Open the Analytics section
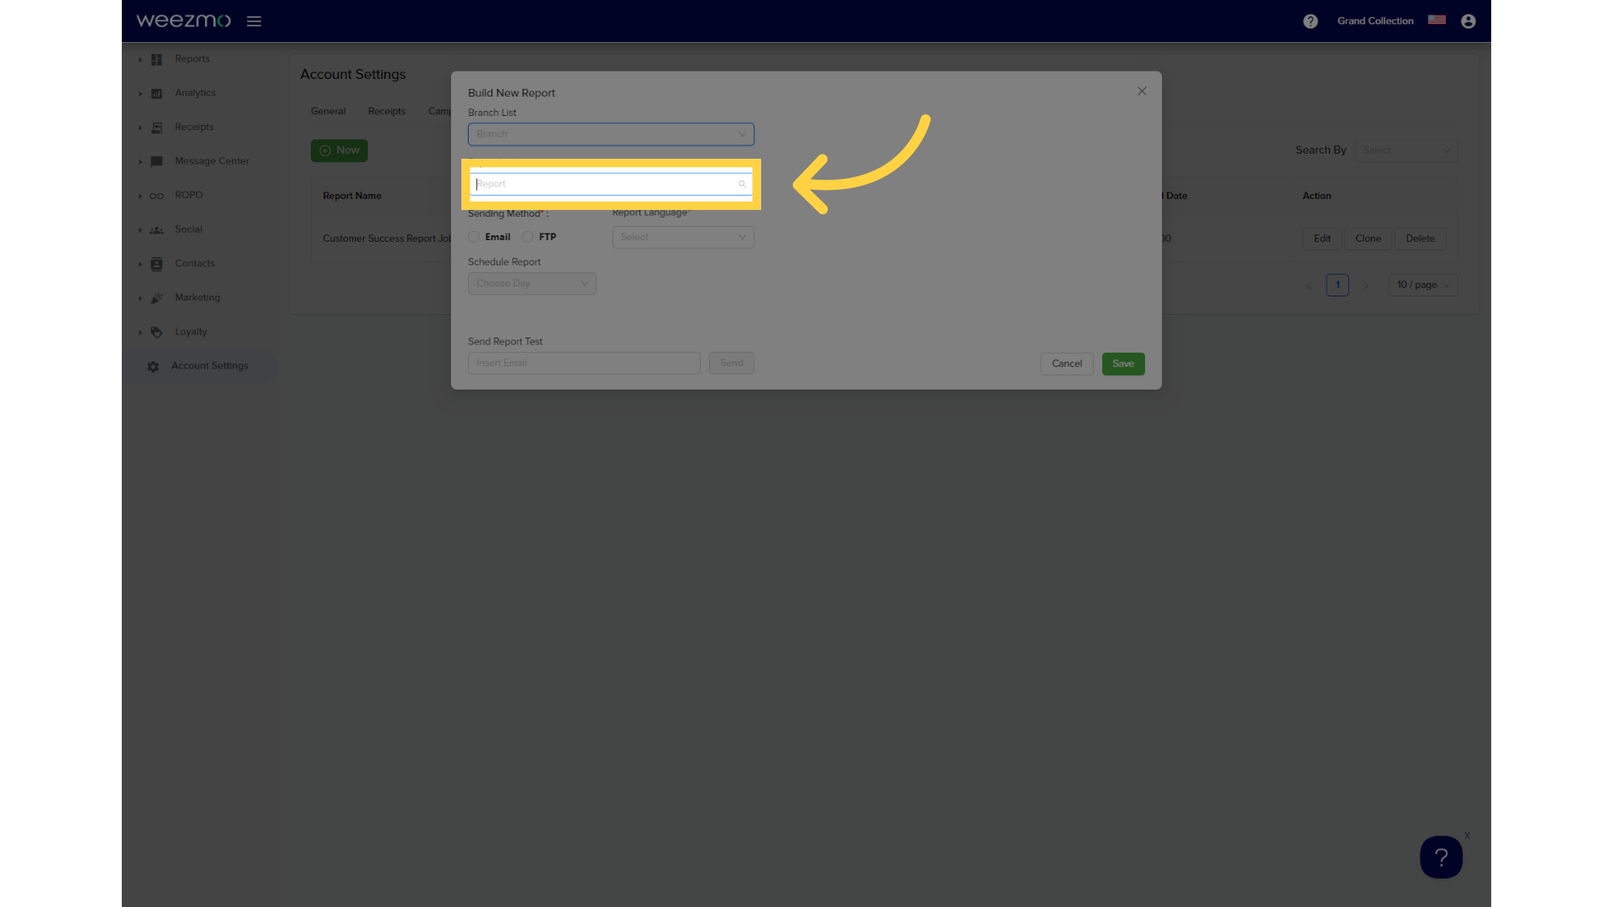This screenshot has height=907, width=1613. (195, 92)
